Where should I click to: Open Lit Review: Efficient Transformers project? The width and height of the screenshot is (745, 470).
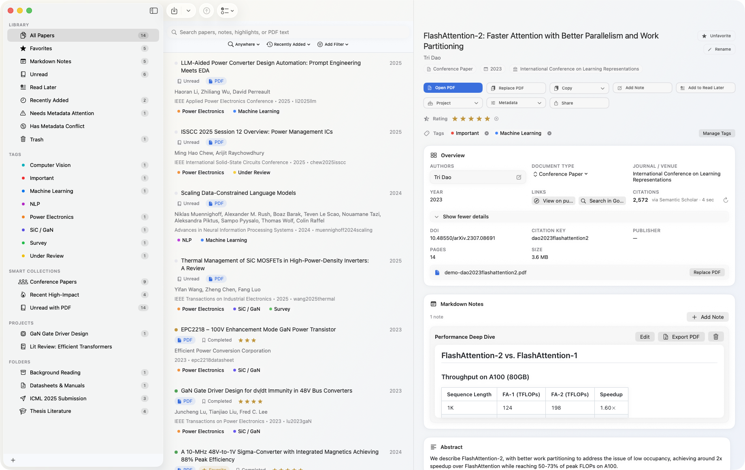click(x=83, y=346)
